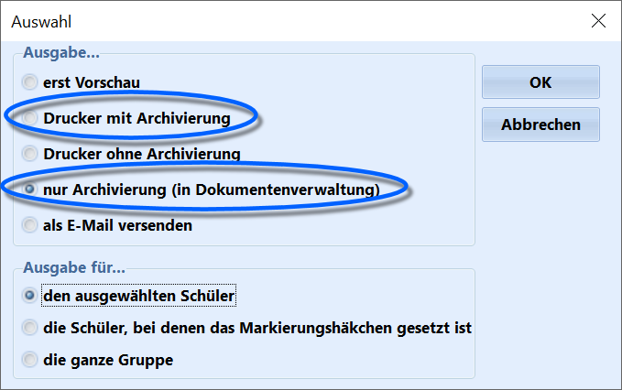Image resolution: width=622 pixels, height=390 pixels.
Task: Confirm the dialog with OK
Action: point(540,82)
